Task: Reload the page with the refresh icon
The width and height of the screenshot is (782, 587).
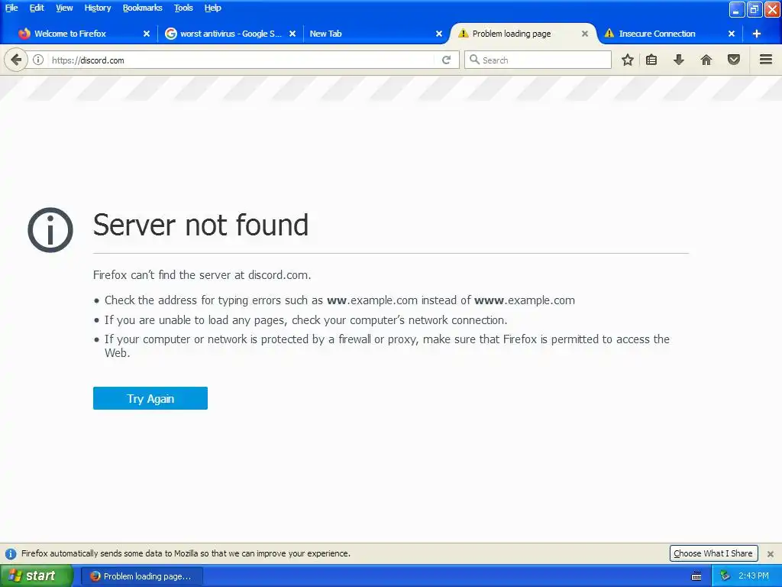Action: [446, 60]
